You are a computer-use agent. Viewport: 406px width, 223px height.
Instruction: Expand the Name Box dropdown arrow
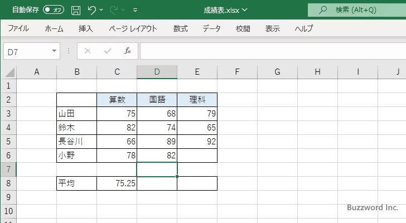pos(54,51)
